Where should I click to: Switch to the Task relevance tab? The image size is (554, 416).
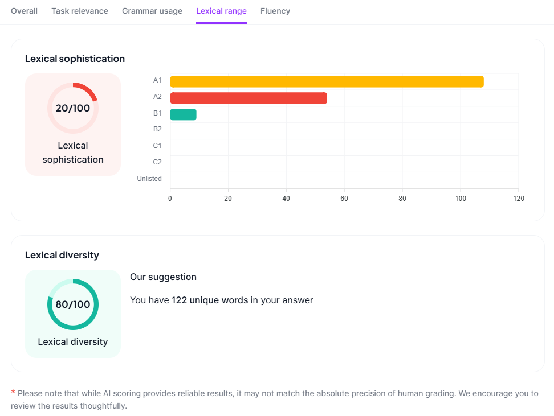80,11
